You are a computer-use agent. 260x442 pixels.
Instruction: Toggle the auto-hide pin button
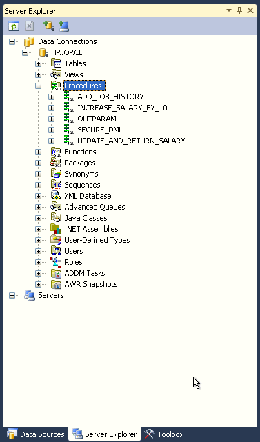point(240,10)
